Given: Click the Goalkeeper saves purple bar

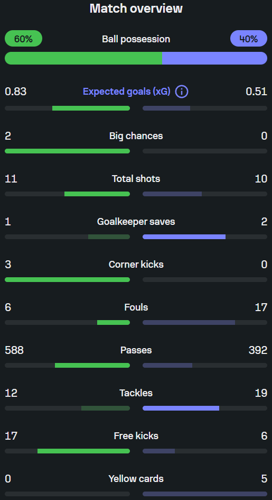Looking at the screenshot, I should tap(184, 237).
